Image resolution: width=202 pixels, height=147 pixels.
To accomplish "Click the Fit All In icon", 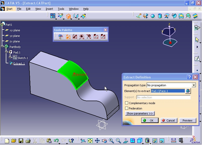I will click(x=90, y=140).
